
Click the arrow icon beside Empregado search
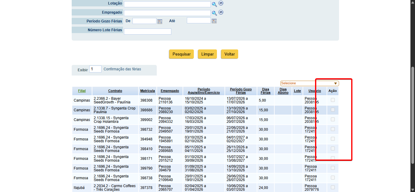tap(221, 12)
